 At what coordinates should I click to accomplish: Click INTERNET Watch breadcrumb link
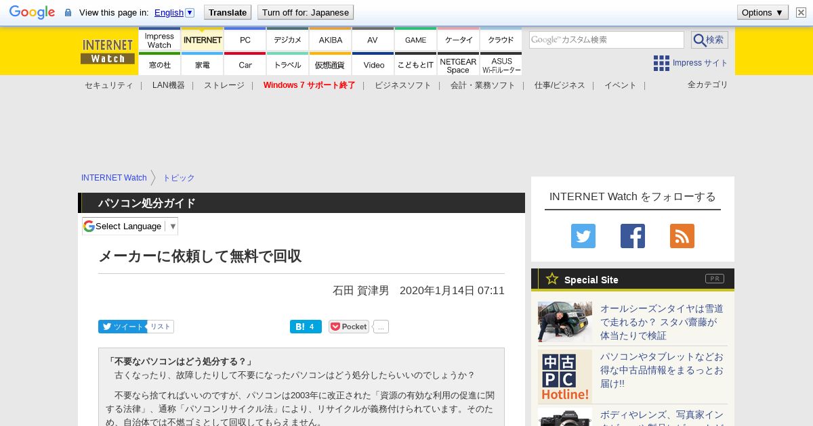[114, 178]
